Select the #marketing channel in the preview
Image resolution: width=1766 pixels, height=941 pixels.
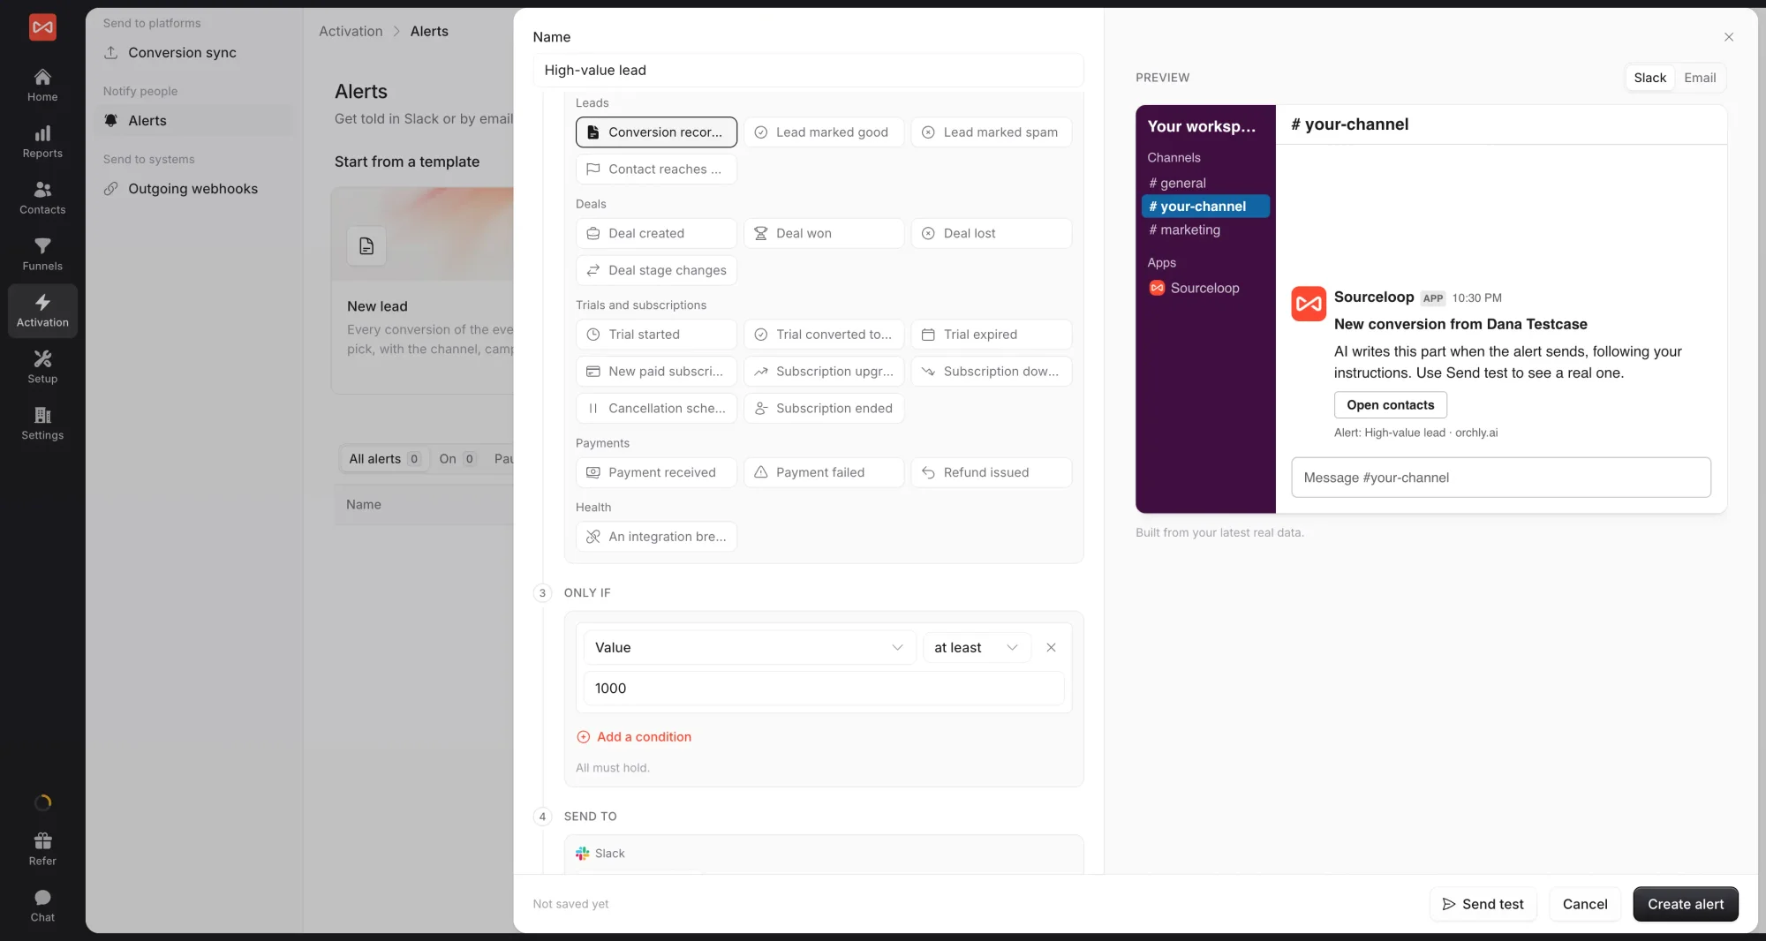click(x=1205, y=230)
